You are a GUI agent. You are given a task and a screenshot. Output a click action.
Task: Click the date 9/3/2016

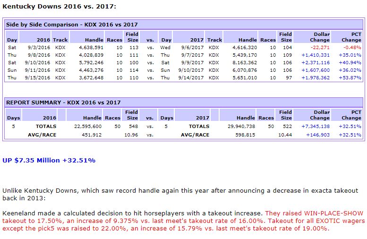click(x=39, y=48)
